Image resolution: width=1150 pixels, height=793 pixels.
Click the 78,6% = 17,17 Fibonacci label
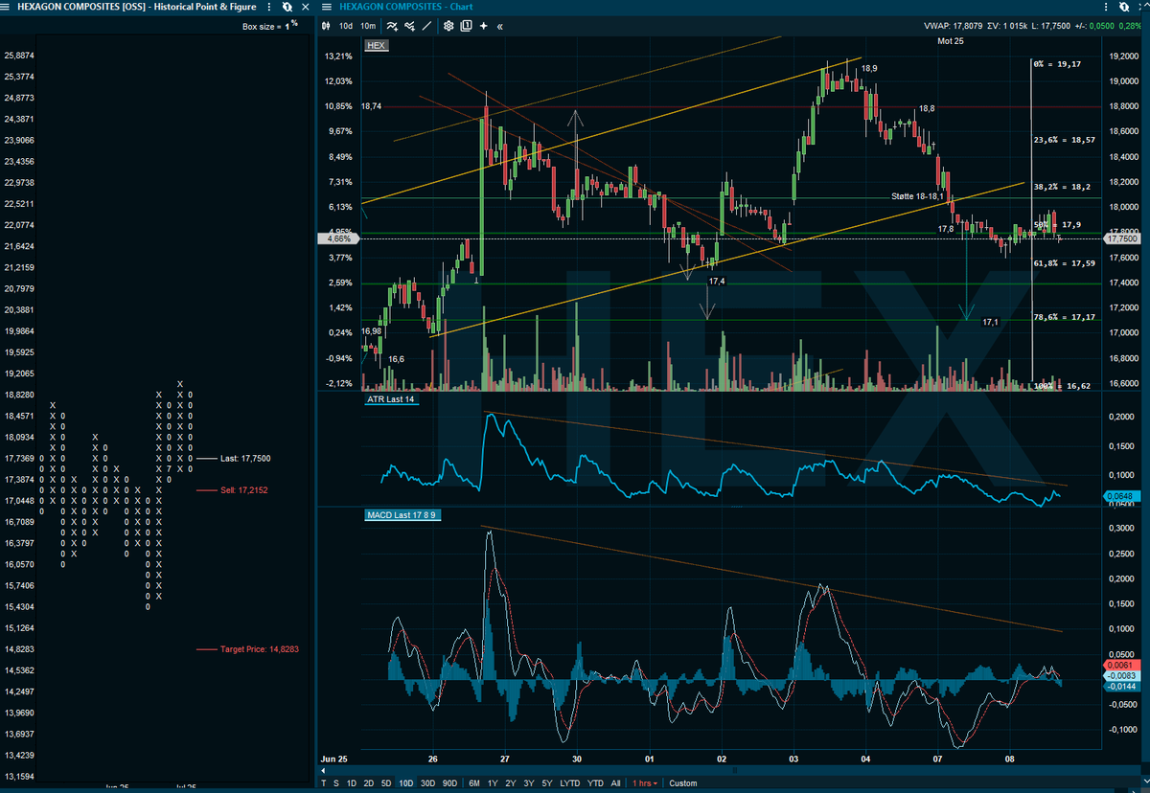[1064, 316]
